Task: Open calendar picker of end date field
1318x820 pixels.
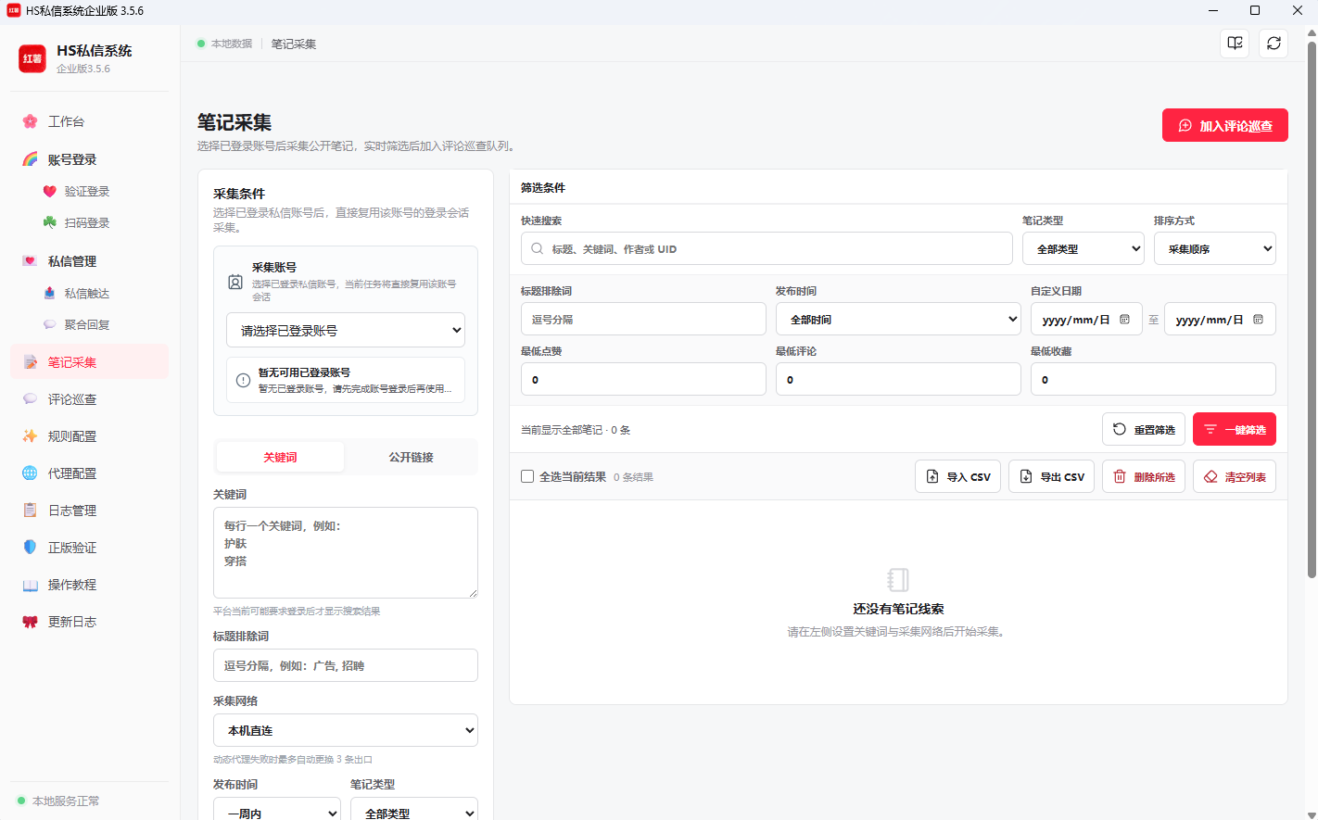Action: (1258, 319)
